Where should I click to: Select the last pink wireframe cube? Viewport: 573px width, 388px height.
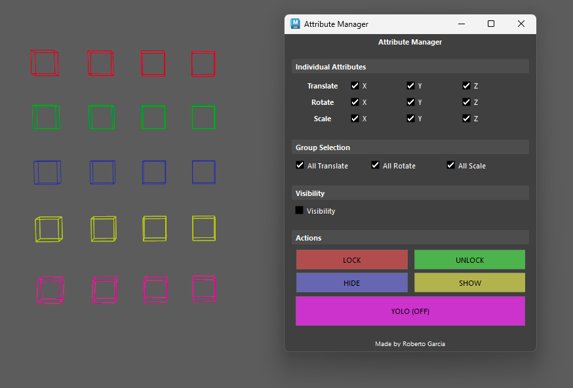click(204, 289)
